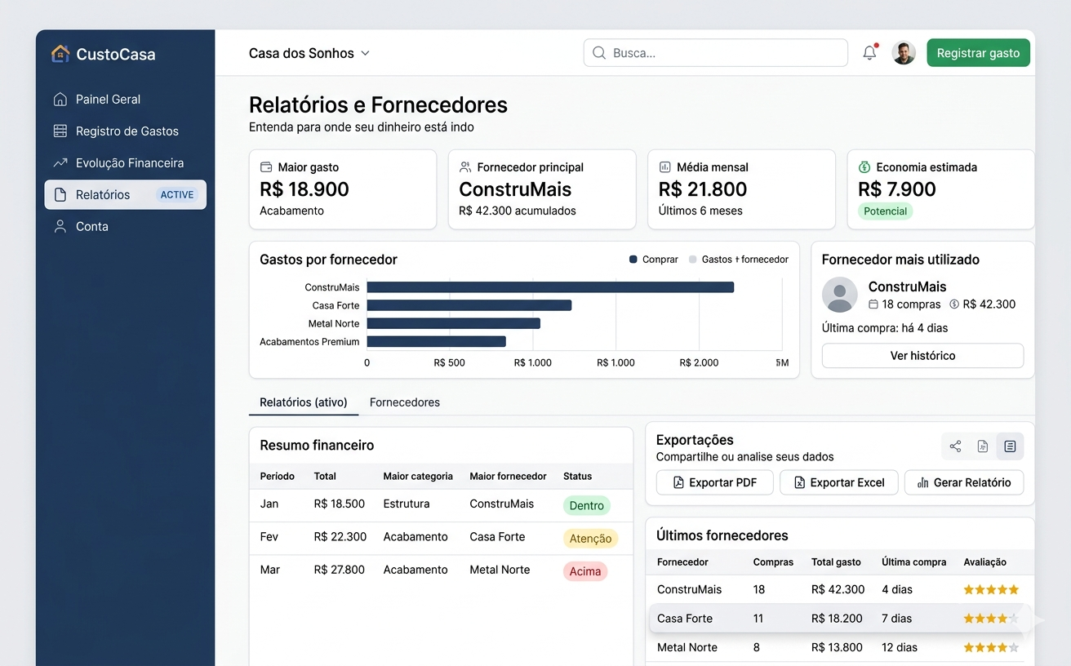Open Registro de Gastos page
Screen dimensions: 1071x666
pyautogui.click(x=125, y=131)
